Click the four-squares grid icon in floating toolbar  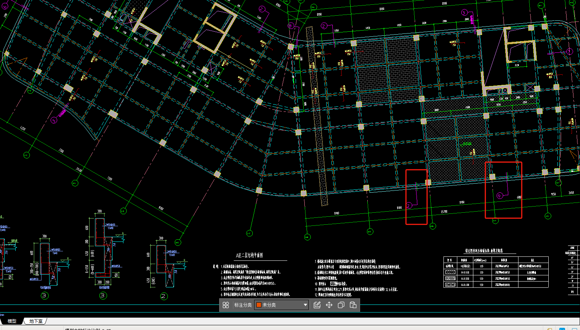(226, 305)
